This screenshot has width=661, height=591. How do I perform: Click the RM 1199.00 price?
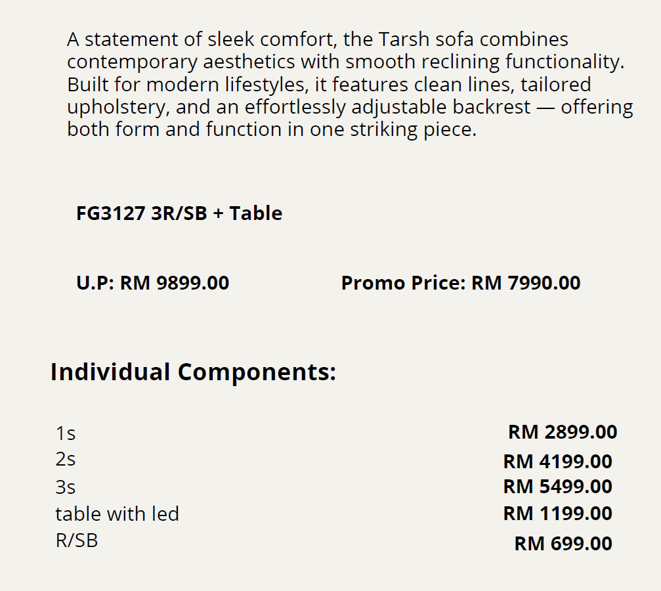[x=557, y=514]
